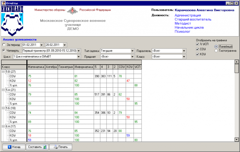Click the 517 cell in 5 А row

pyautogui.click(x=97, y=94)
